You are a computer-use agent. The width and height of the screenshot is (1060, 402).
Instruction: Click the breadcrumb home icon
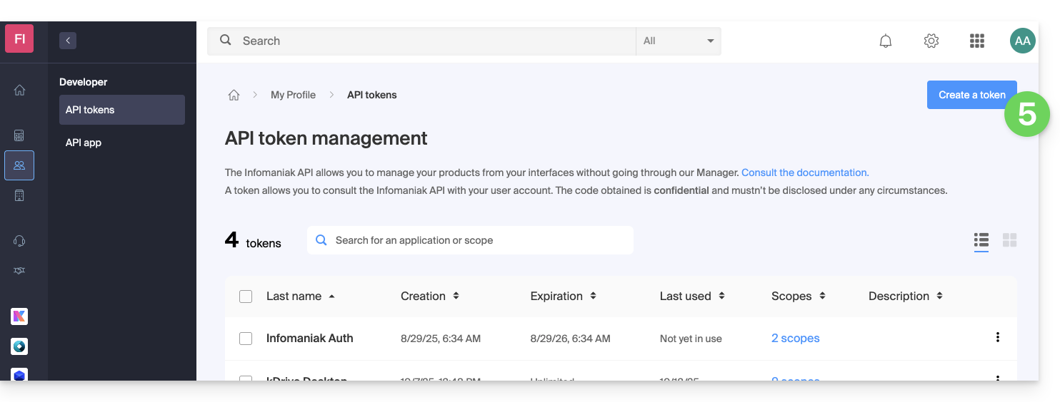[x=234, y=95]
